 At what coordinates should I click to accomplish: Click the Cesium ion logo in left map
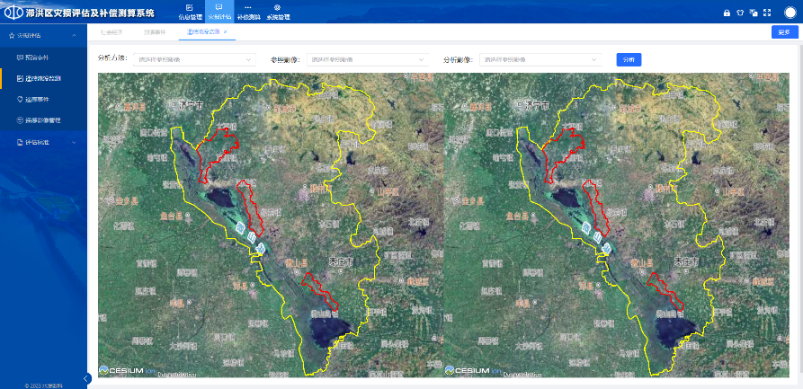[129, 369]
